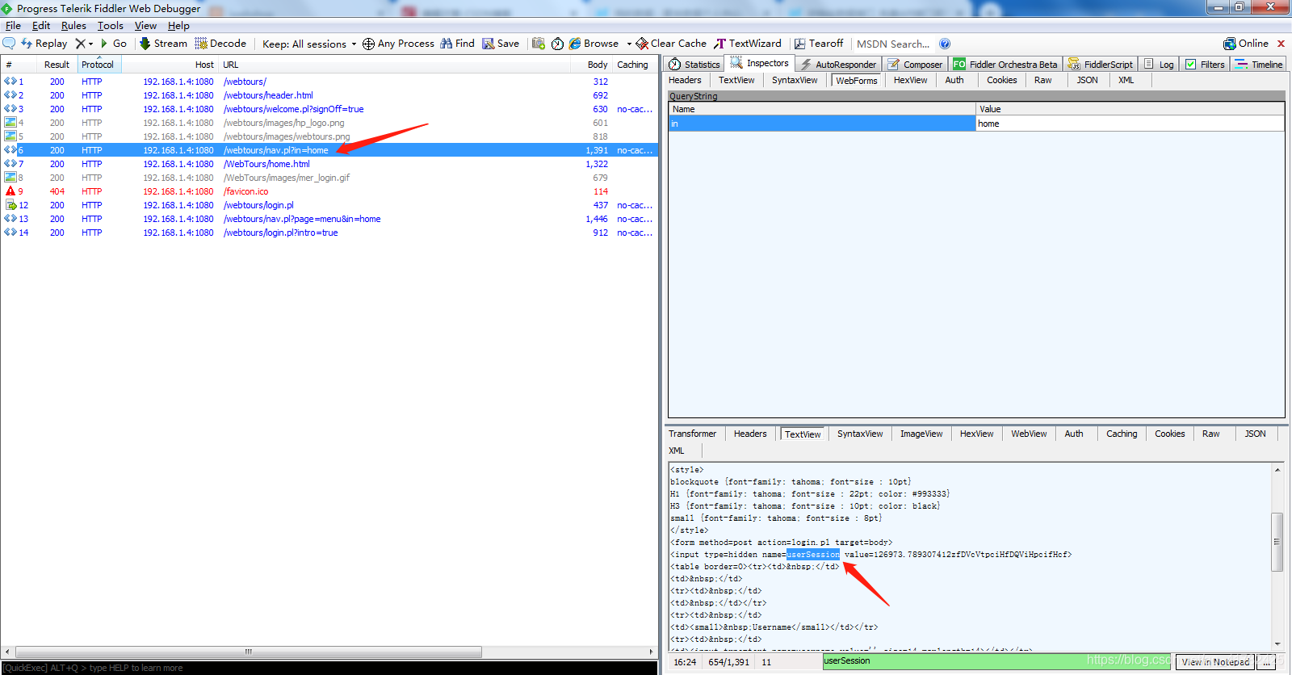Switch to the AutoResponder tab
The height and width of the screenshot is (675, 1292).
pyautogui.click(x=837, y=65)
